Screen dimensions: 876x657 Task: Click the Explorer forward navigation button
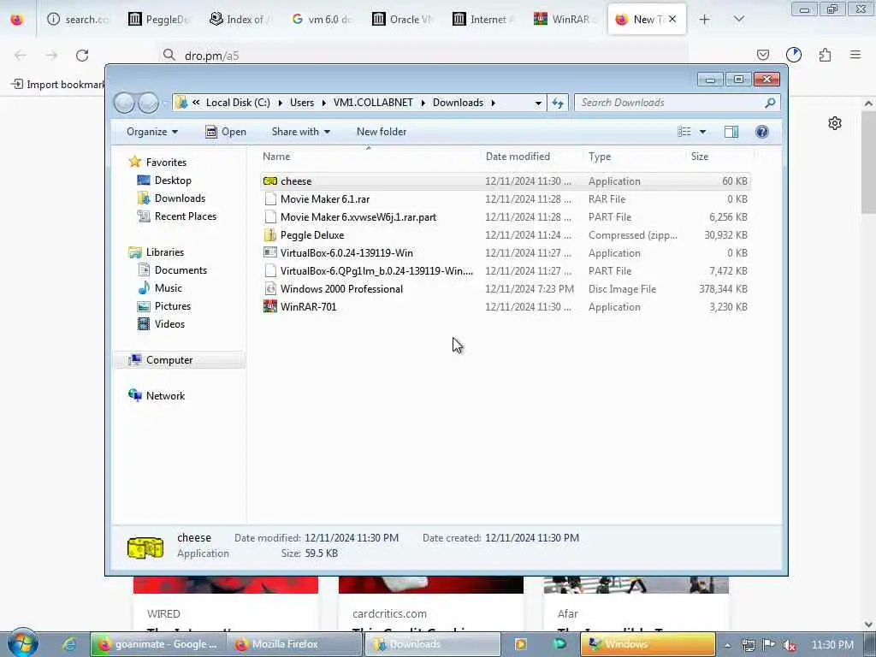tap(148, 103)
